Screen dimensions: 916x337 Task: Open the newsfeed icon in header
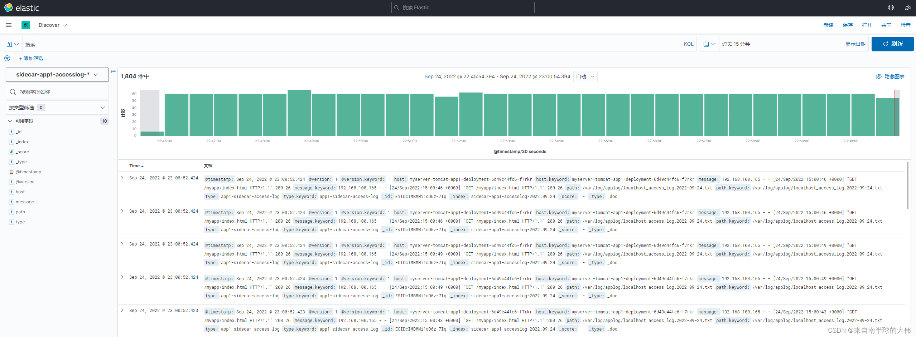click(908, 8)
